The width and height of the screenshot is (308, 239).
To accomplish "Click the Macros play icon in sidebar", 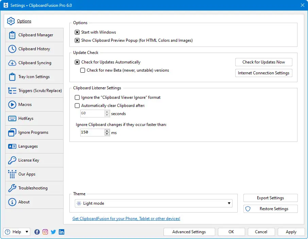I will click(x=12, y=105).
